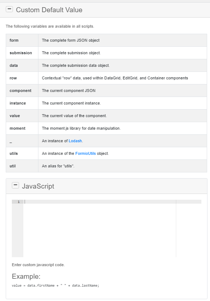Select the 'submission' variable name cell
Screen dimensions: 210x301
coord(22,53)
